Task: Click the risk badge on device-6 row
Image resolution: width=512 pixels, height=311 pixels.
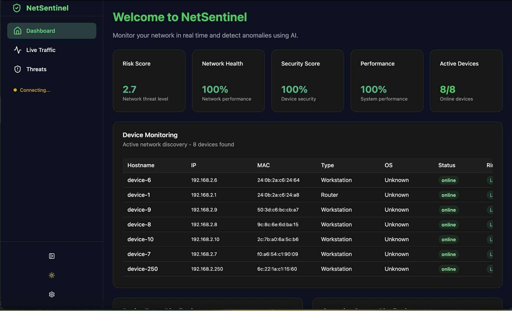Action: (490, 180)
